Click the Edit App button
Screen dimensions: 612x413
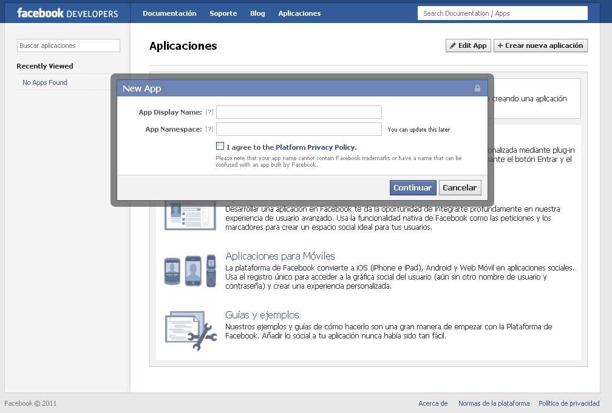point(468,45)
